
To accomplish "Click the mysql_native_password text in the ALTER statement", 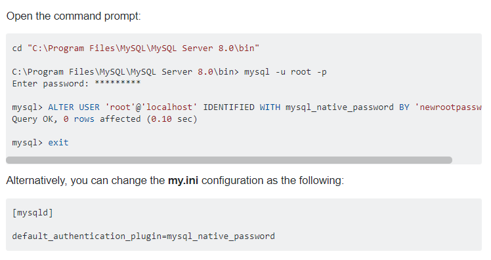I will pyautogui.click(x=339, y=107).
